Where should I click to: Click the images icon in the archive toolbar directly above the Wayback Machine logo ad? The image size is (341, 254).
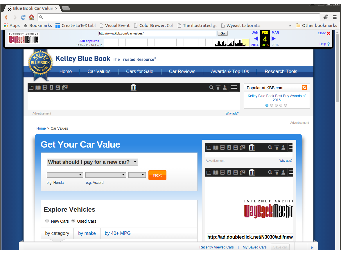243,173
